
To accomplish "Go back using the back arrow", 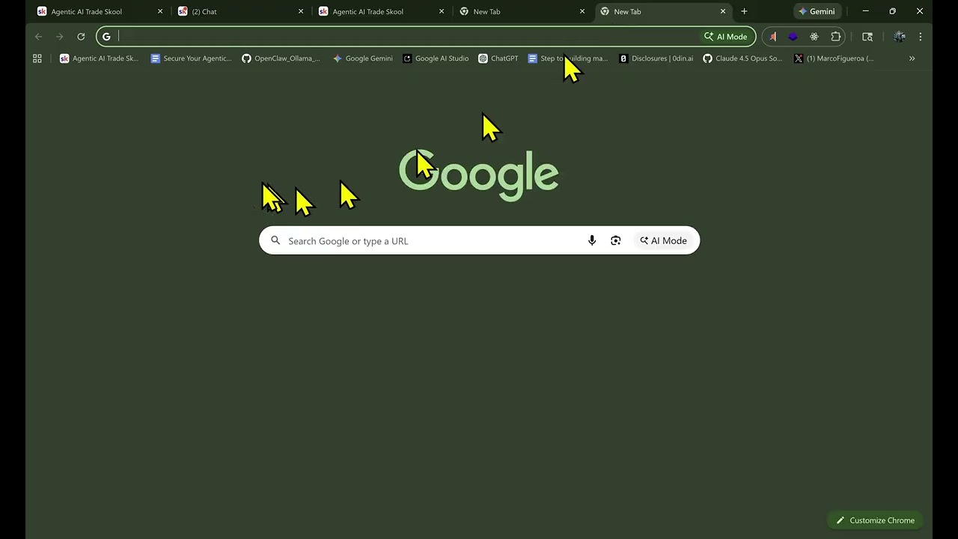I will pyautogui.click(x=39, y=37).
